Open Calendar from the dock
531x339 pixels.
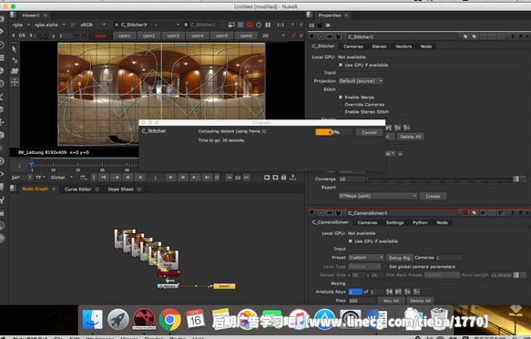point(195,318)
